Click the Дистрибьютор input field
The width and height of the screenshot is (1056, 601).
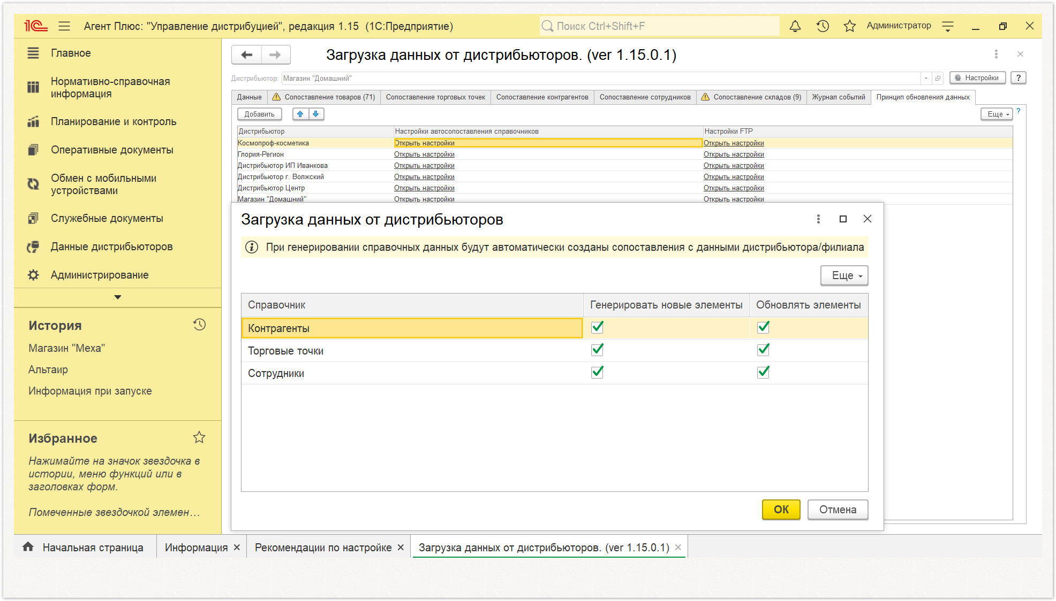(601, 78)
